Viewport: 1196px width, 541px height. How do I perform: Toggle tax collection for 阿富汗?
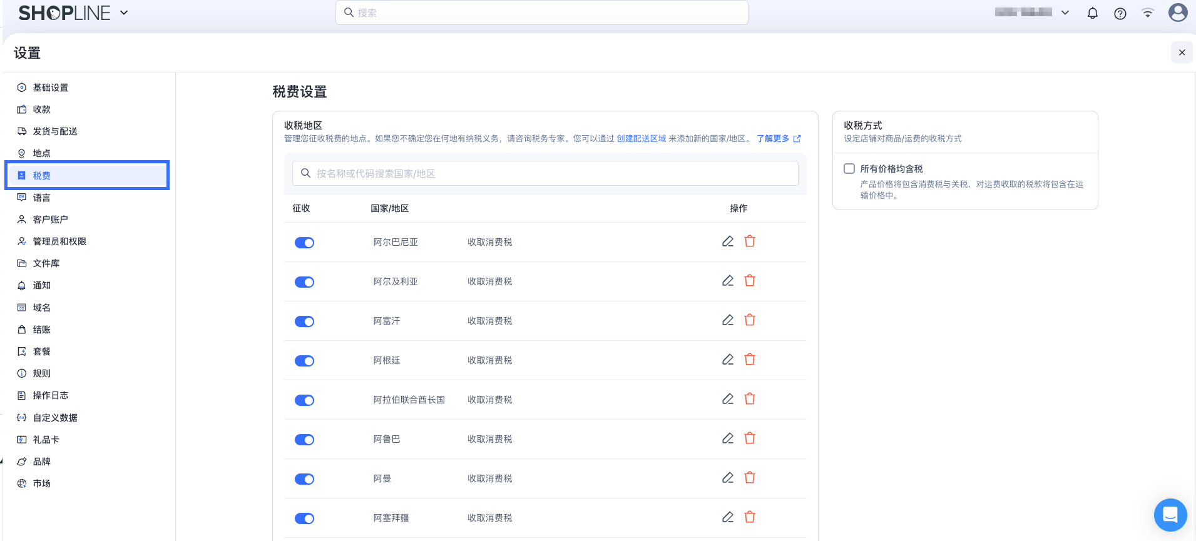click(x=304, y=321)
